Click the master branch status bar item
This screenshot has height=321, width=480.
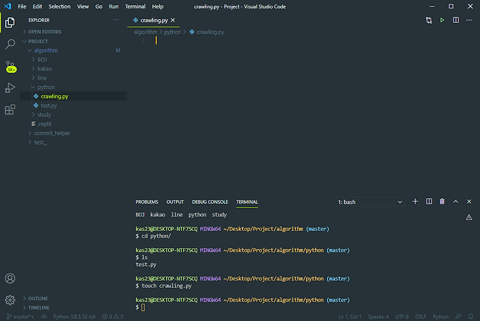[20, 317]
